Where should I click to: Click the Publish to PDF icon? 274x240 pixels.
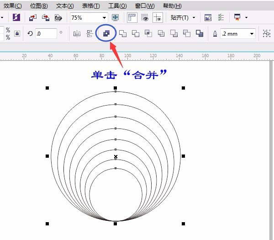pyautogui.click(x=58, y=18)
